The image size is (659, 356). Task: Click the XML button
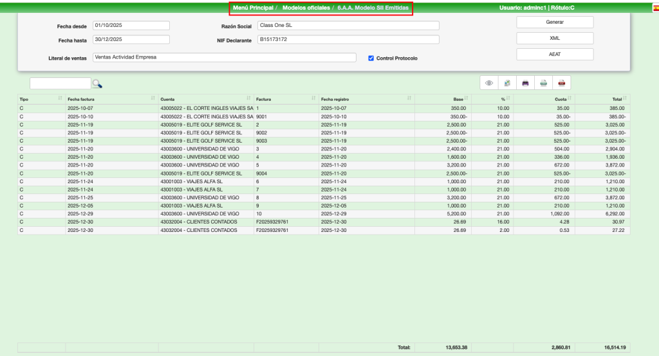tap(554, 38)
